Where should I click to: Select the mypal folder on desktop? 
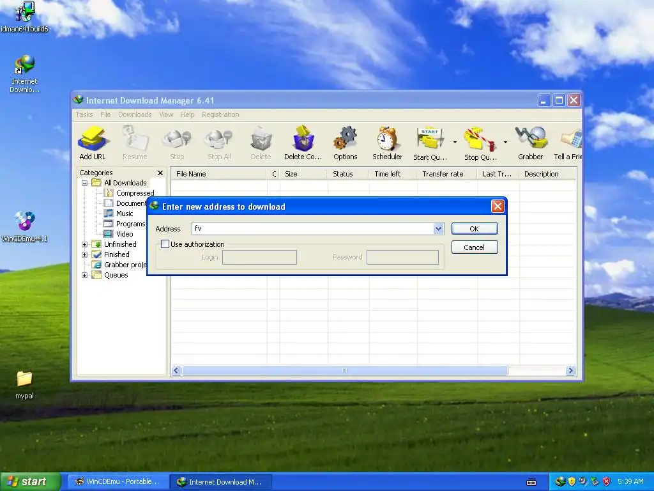coord(24,385)
